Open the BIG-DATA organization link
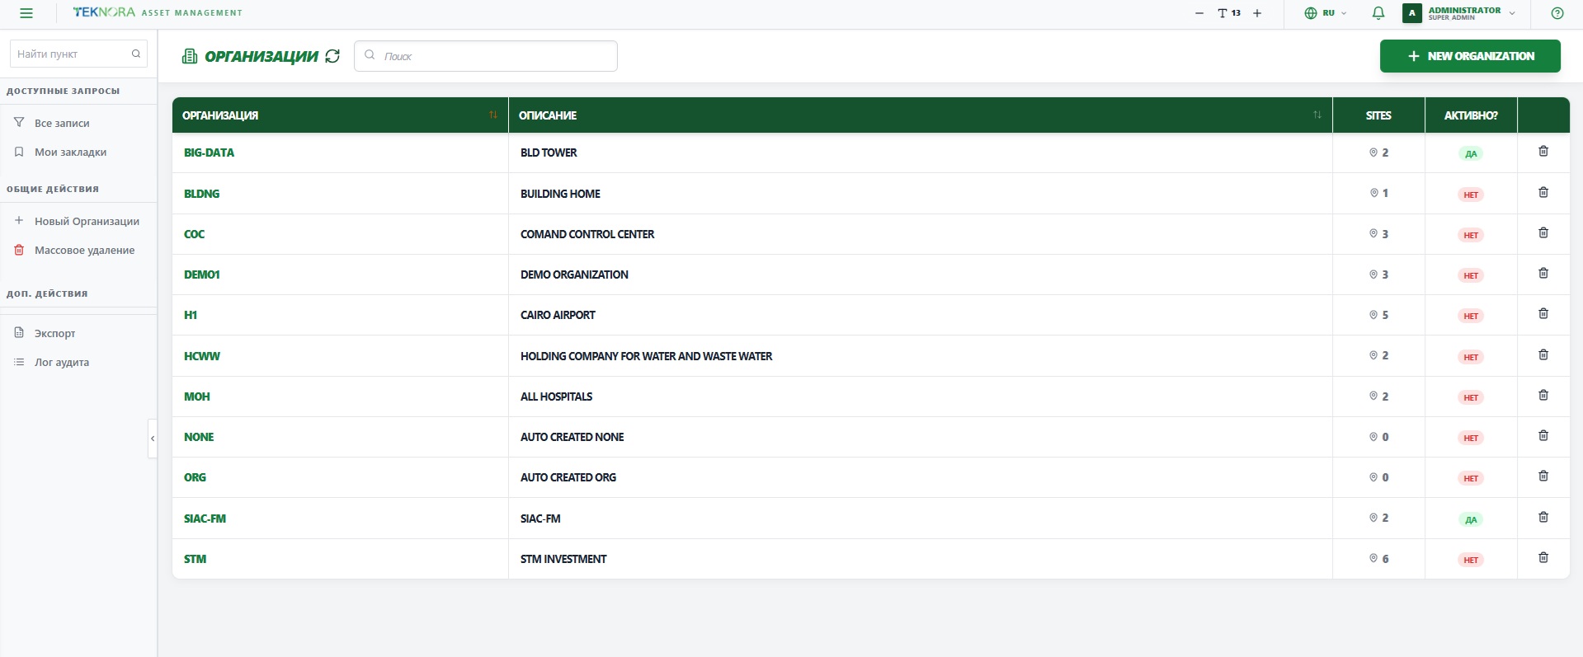The width and height of the screenshot is (1583, 657). pos(209,153)
